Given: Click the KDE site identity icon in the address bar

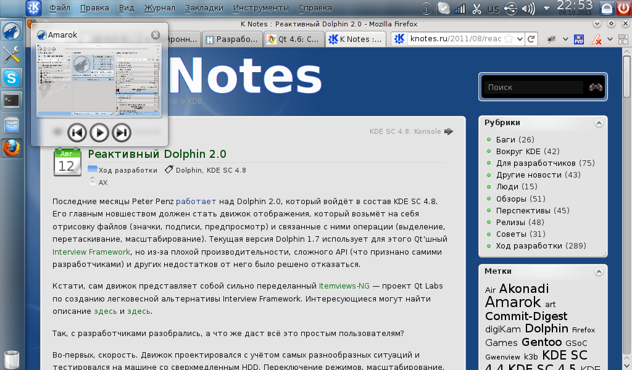Looking at the screenshot, I should click(x=399, y=39).
